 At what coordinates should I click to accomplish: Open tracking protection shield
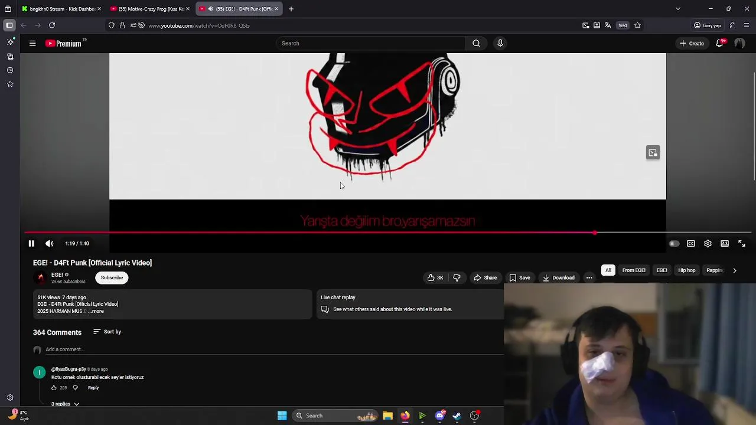coord(112,25)
